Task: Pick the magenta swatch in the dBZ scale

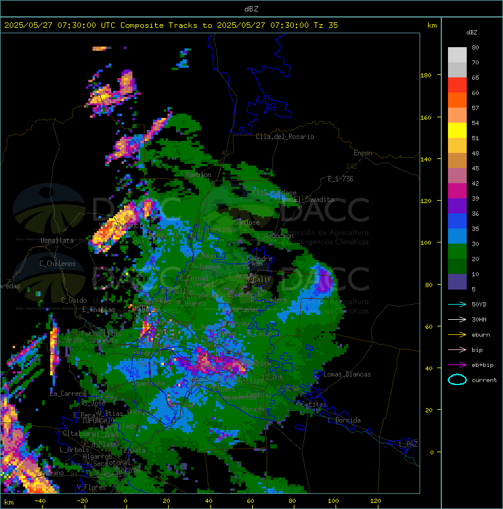Action: click(457, 191)
